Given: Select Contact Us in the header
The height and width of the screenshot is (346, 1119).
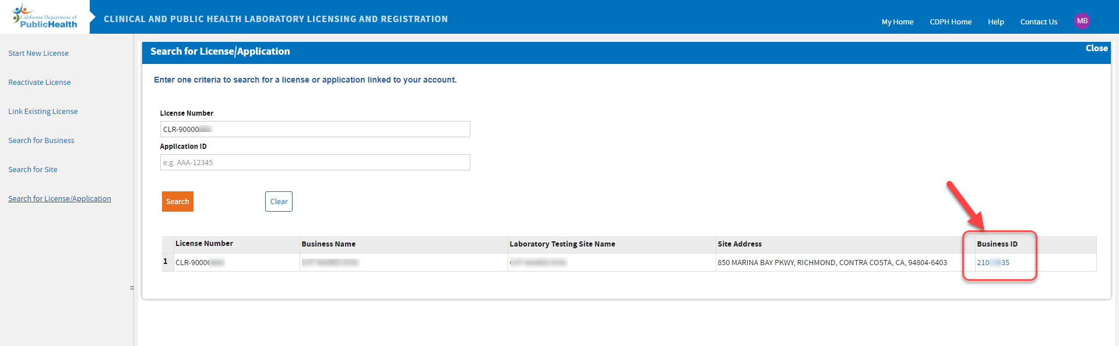Looking at the screenshot, I should click(x=1039, y=22).
